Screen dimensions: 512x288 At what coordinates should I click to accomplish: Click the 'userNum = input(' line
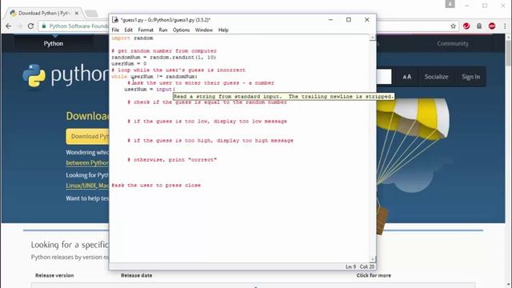click(150, 89)
